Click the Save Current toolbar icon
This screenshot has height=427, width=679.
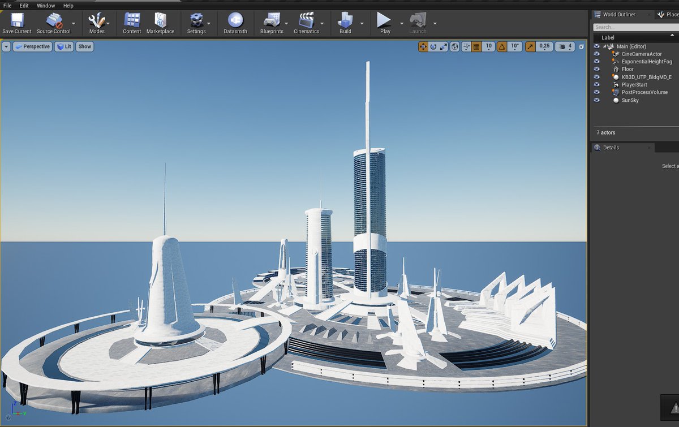coord(17,20)
